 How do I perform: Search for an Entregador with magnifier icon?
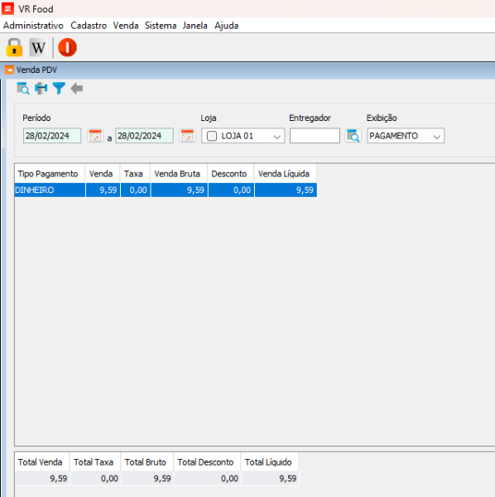click(353, 136)
